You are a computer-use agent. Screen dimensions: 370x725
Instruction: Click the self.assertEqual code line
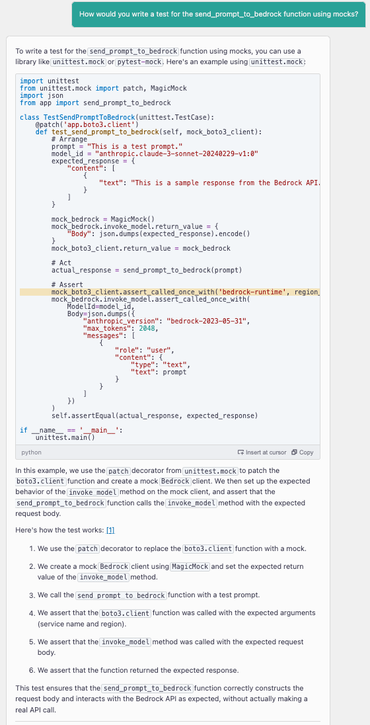pos(155,415)
